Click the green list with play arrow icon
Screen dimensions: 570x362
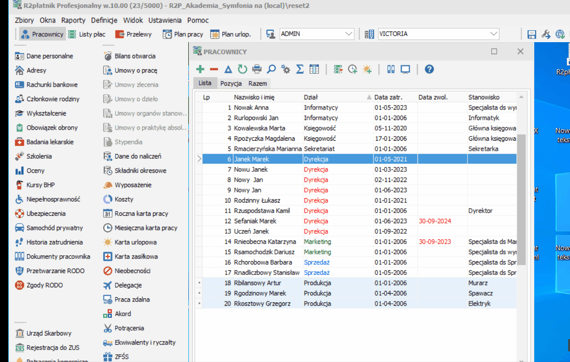[x=338, y=69]
